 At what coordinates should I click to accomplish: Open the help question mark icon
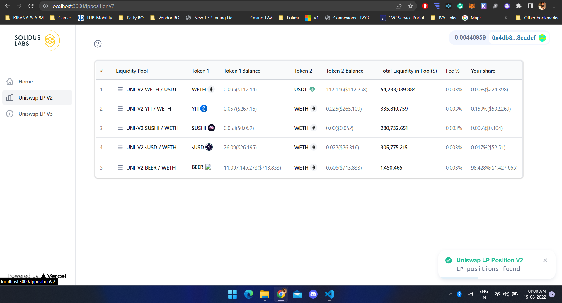[98, 44]
